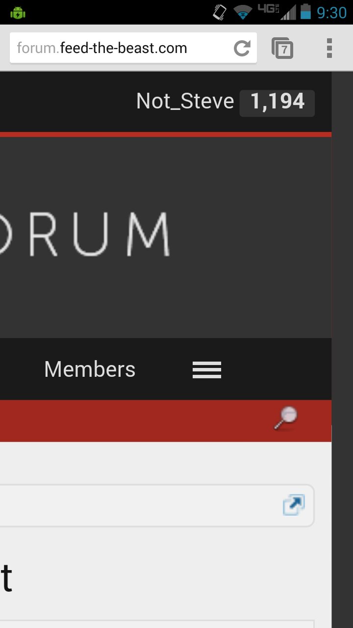
Task: Focus the forum.feed-the-beast.com address bar
Action: (x=123, y=48)
